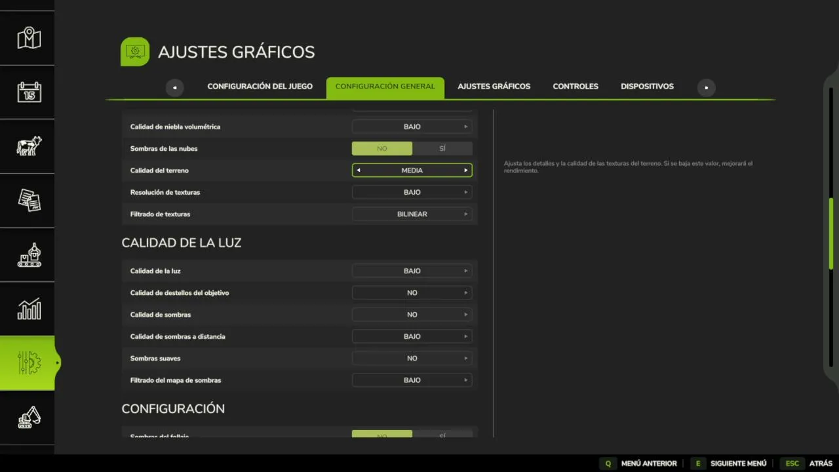Set Sombras de las nubes to SÍ
The height and width of the screenshot is (472, 839).
click(x=442, y=149)
